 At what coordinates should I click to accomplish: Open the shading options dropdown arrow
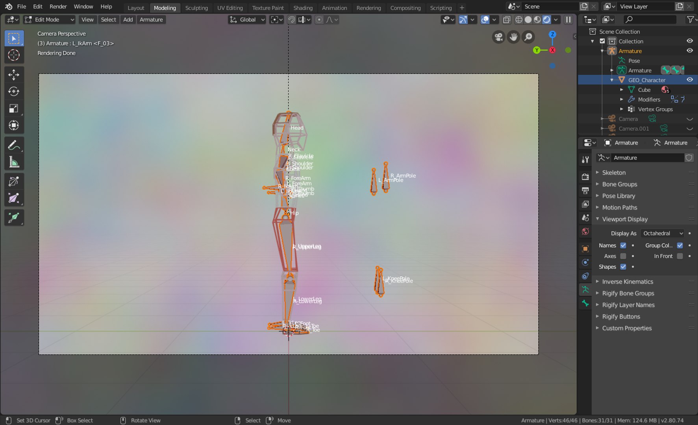556,20
